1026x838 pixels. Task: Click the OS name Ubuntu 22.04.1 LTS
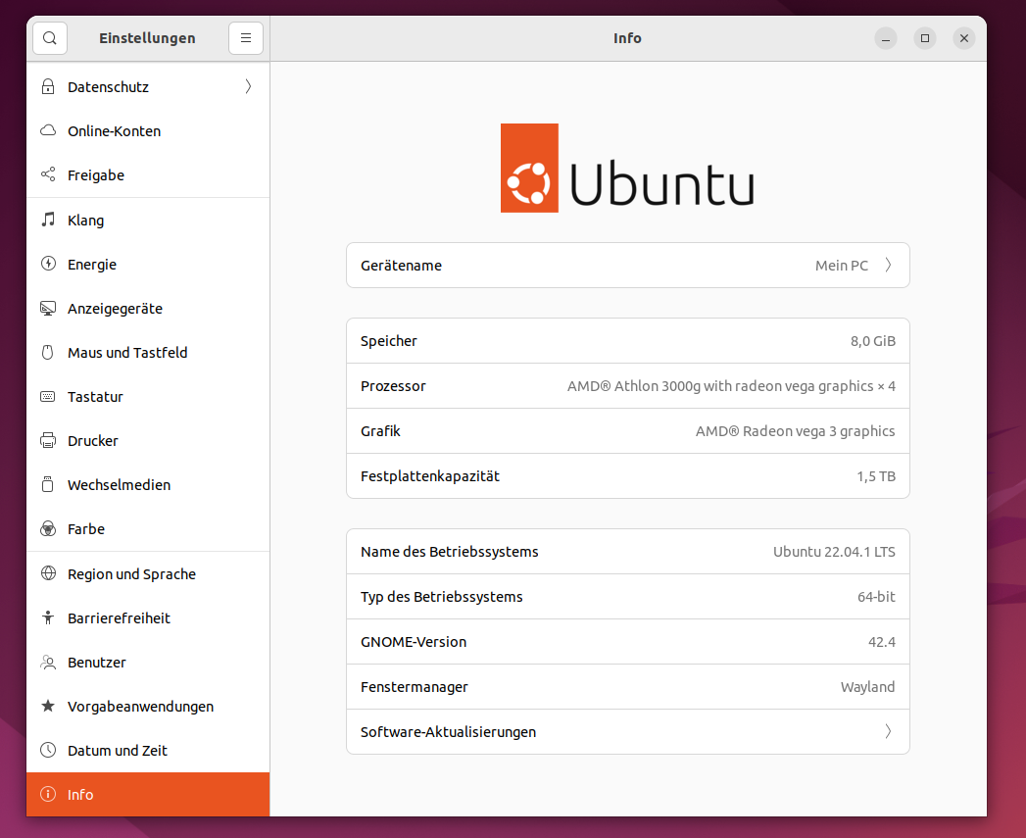coord(834,552)
